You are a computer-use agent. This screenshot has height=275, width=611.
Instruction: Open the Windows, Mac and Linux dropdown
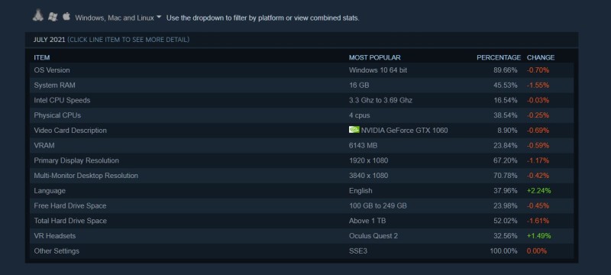(118, 18)
